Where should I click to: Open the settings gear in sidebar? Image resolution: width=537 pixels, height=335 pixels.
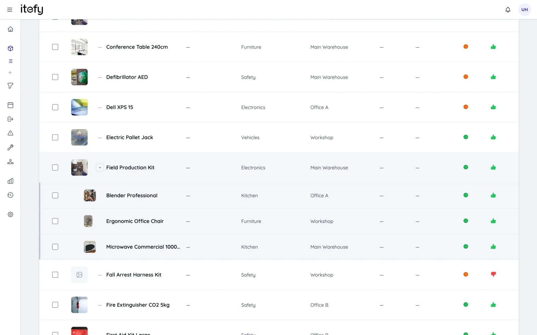click(x=10, y=214)
